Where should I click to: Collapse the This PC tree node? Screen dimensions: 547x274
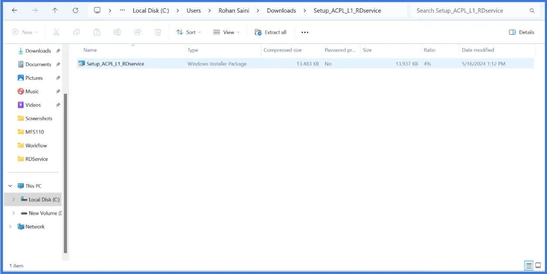click(x=10, y=186)
